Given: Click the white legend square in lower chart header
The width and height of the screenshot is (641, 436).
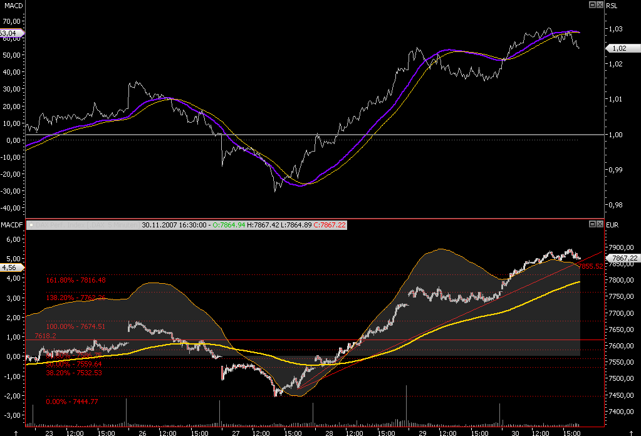Looking at the screenshot, I should [x=30, y=224].
